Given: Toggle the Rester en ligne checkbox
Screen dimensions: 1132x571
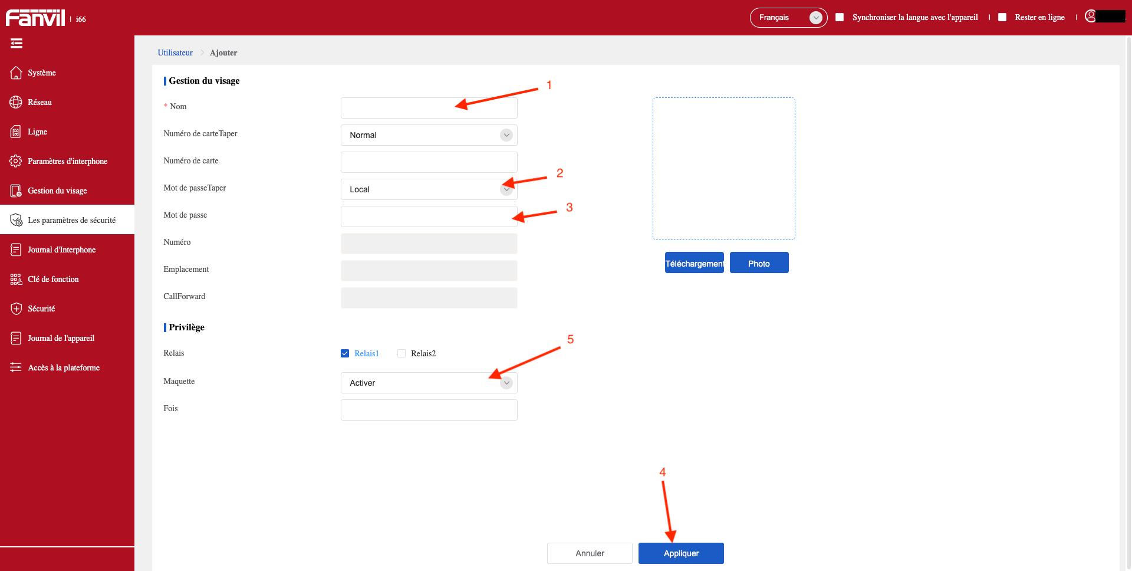Looking at the screenshot, I should (1002, 17).
